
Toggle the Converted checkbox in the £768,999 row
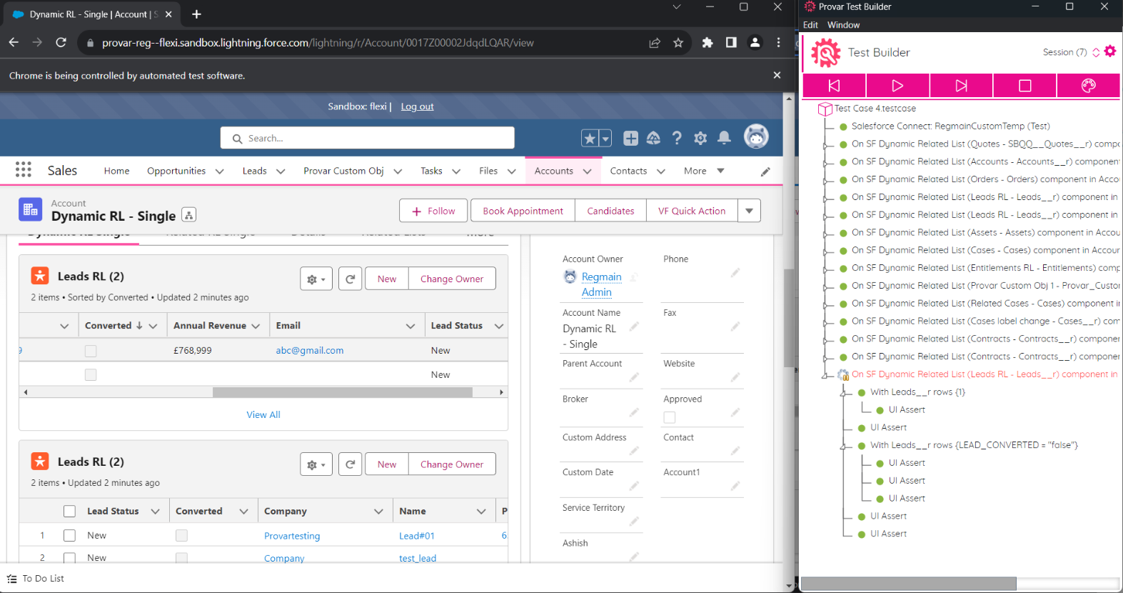[91, 351]
